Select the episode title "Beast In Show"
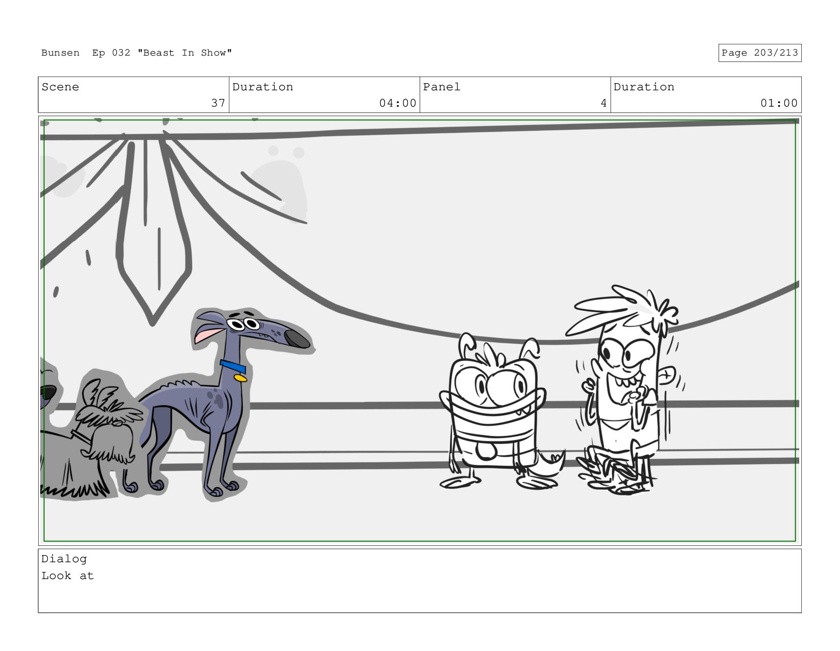The width and height of the screenshot is (840, 651). tap(185, 53)
